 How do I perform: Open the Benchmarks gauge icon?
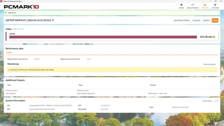[x=193, y=5]
